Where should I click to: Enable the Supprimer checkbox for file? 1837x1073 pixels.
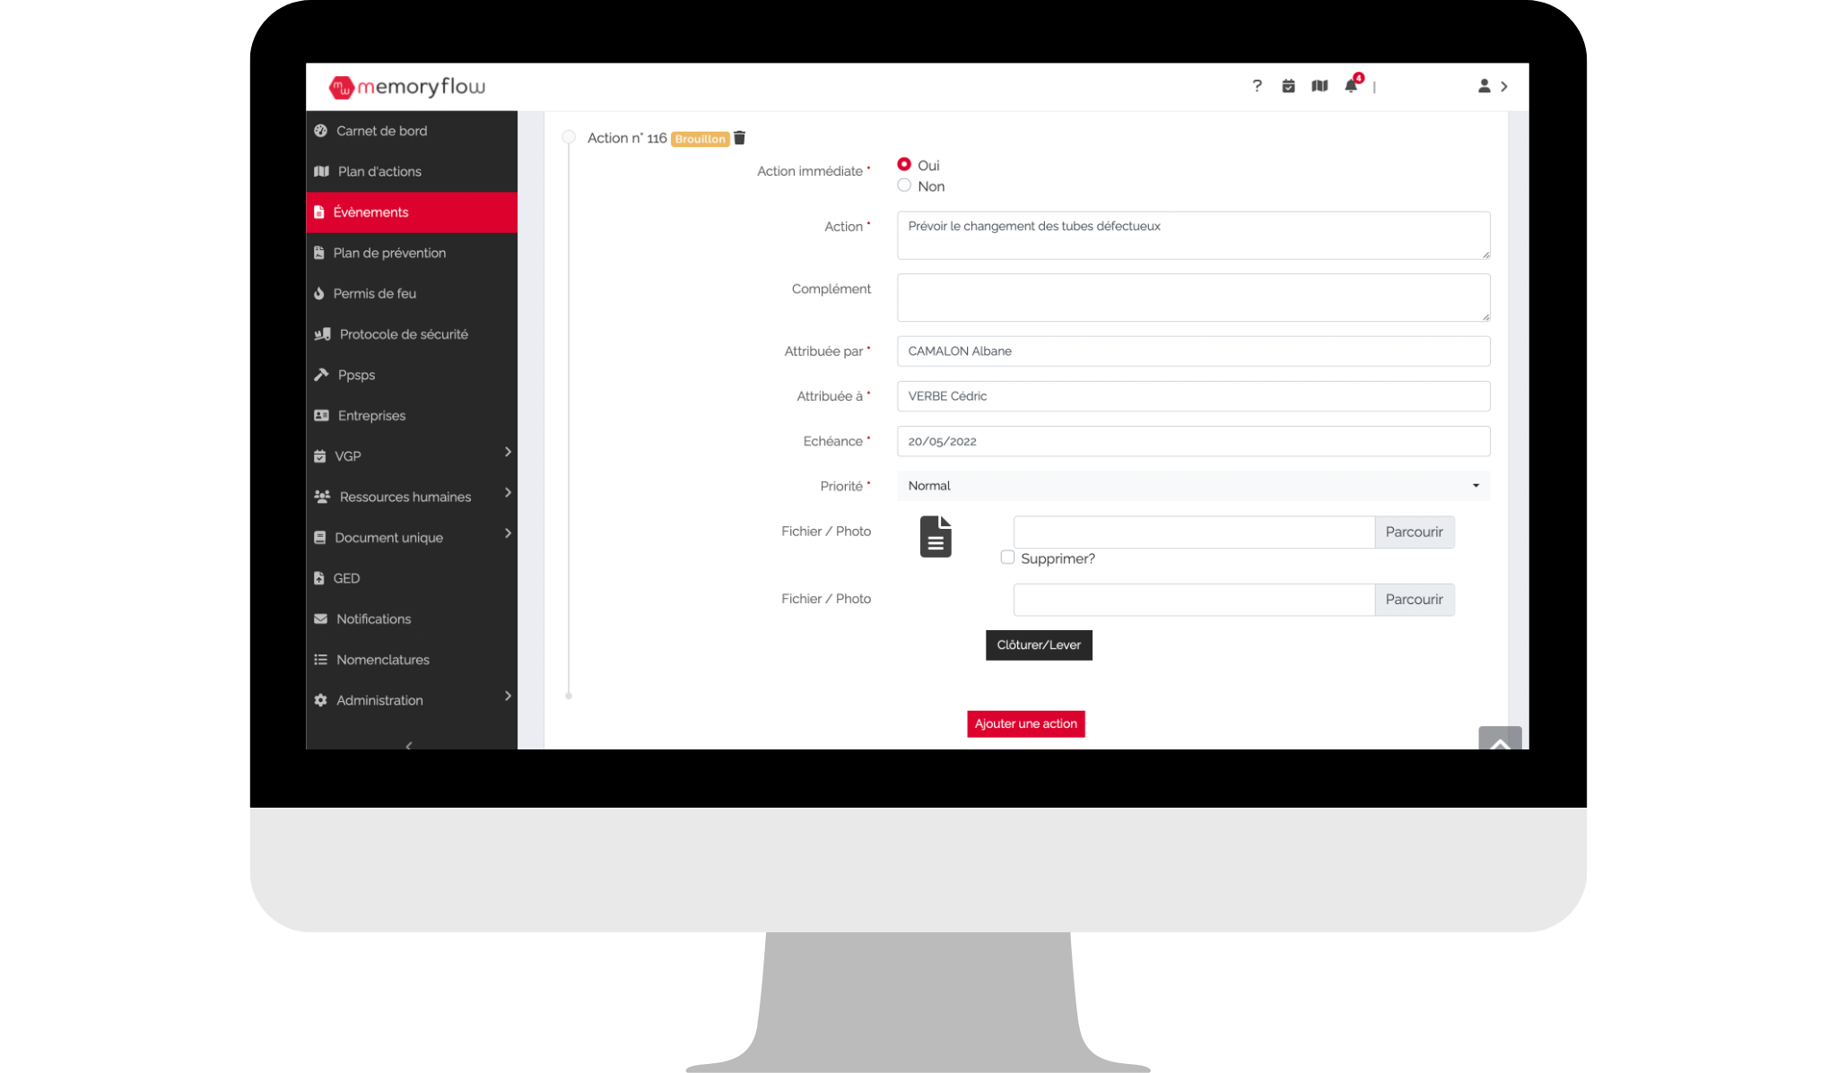click(x=1008, y=558)
